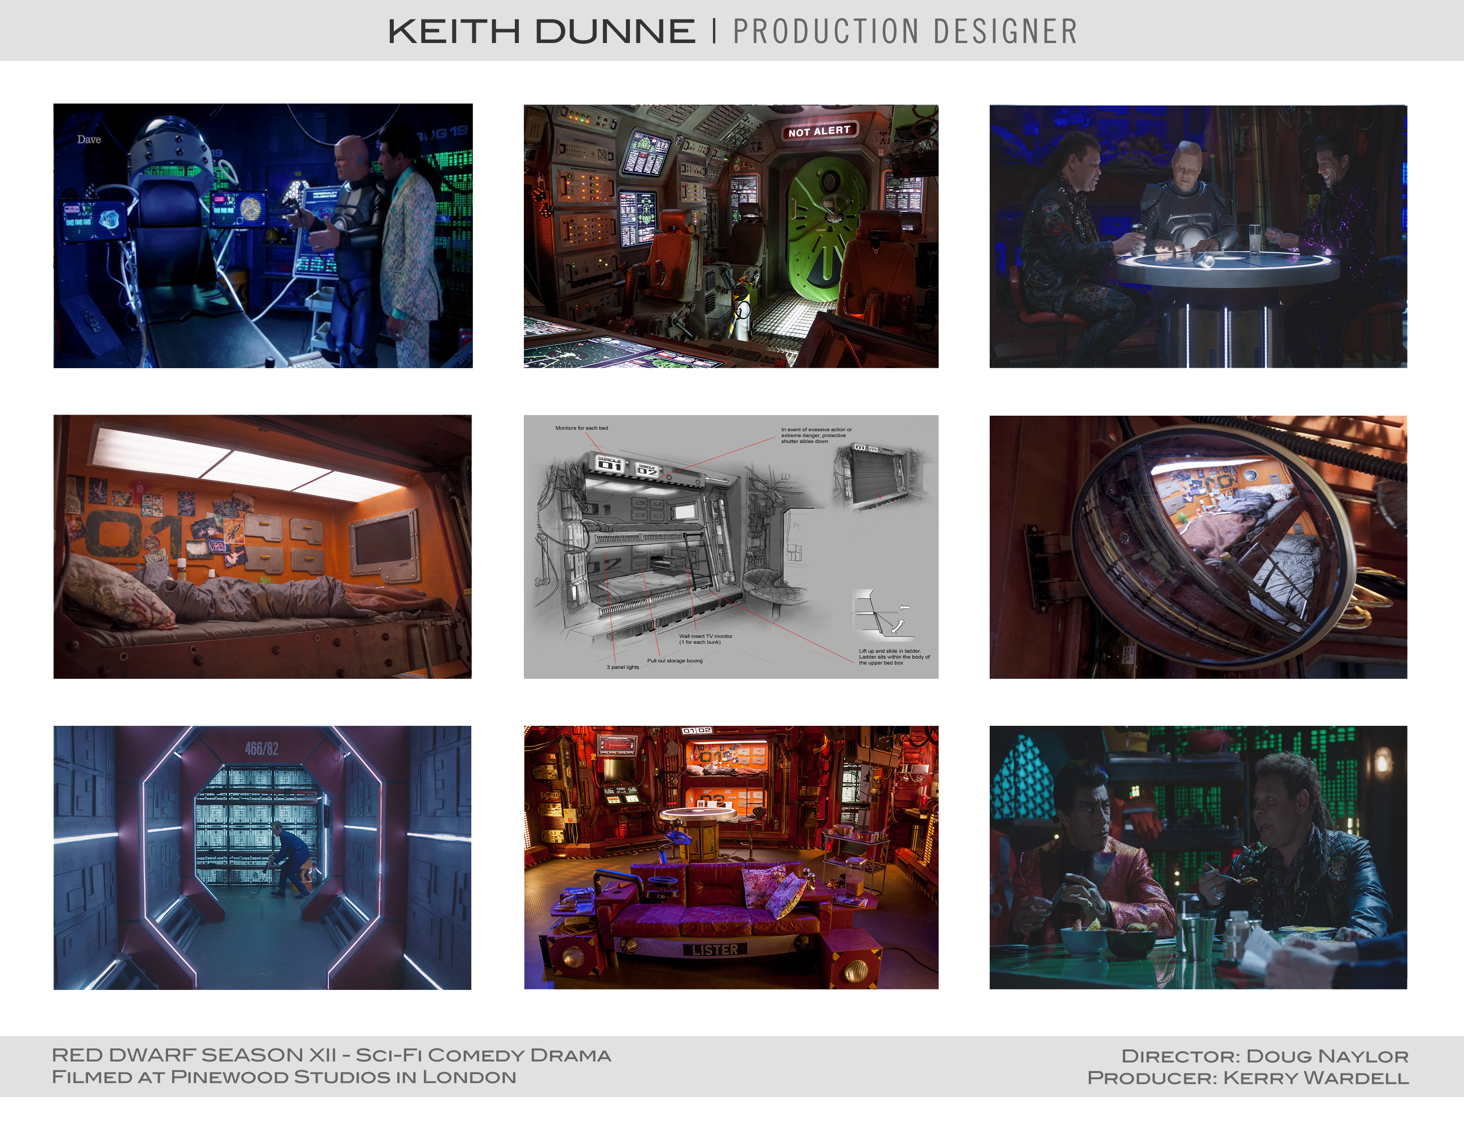Viewport: 1464px width, 1144px height.
Task: Open the grey bunk bed concept sketch
Action: tap(730, 547)
